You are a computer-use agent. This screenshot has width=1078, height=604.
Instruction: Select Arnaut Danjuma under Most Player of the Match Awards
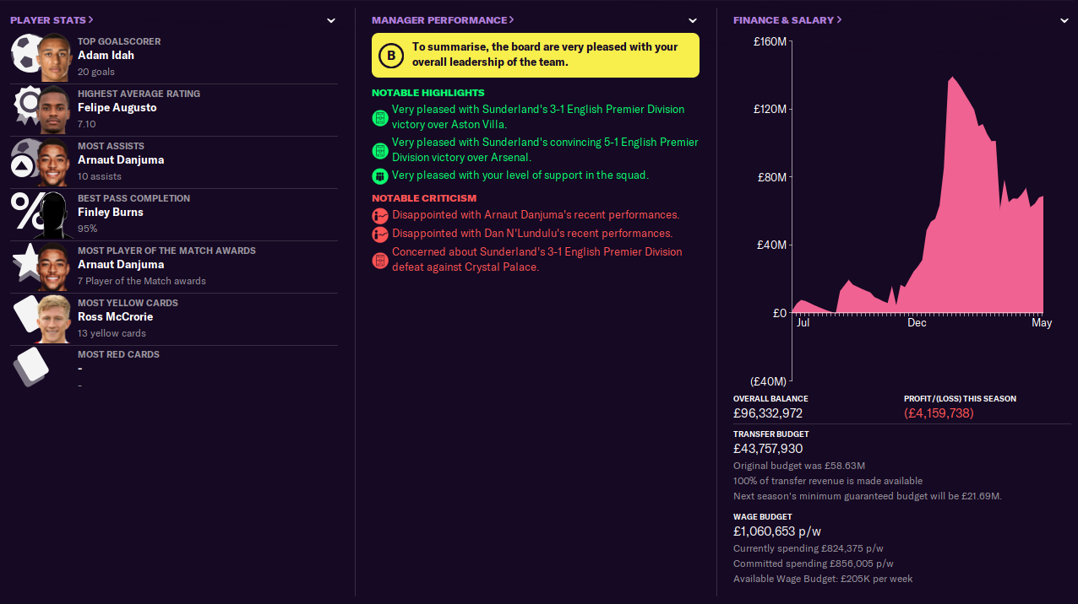point(121,264)
